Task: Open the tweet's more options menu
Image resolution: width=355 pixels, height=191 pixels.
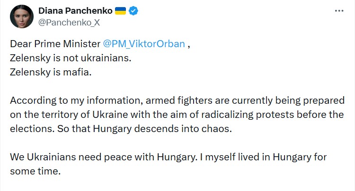Action: 338,10
